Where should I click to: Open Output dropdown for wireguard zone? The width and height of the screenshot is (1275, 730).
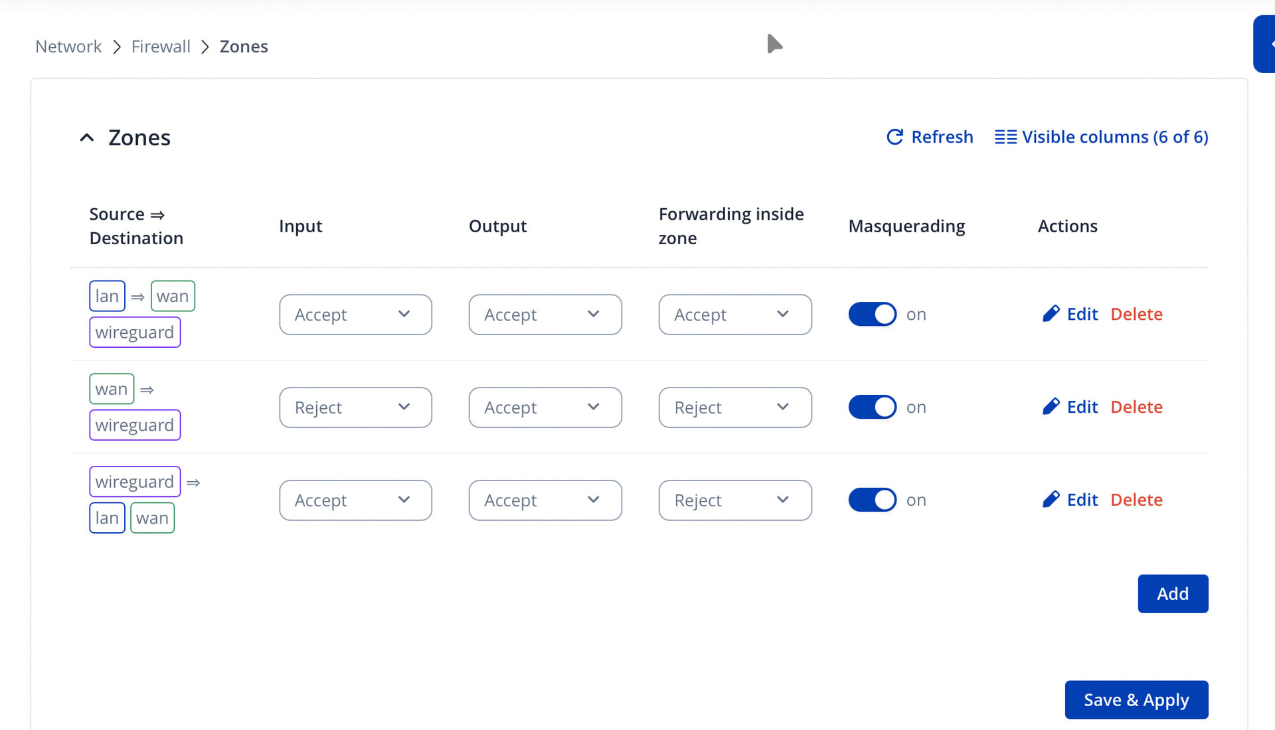[545, 500]
